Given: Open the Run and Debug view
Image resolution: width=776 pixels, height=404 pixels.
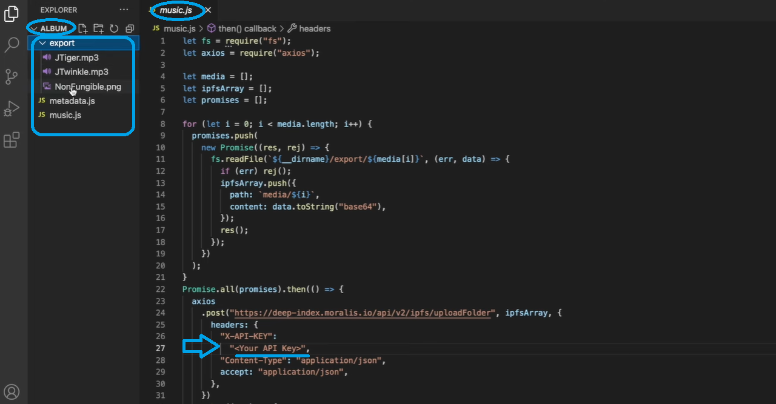Looking at the screenshot, I should [x=12, y=108].
